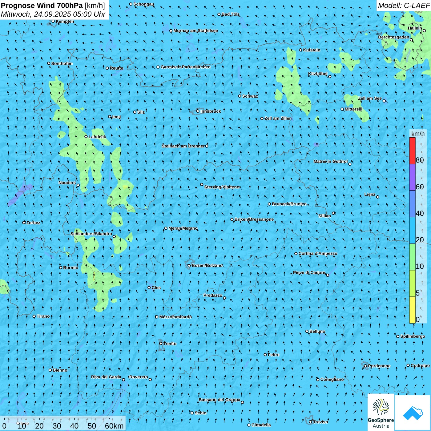431x431 pixels.
Task: Click the purple 60 km/h legend color
Action: pyautogui.click(x=412, y=177)
